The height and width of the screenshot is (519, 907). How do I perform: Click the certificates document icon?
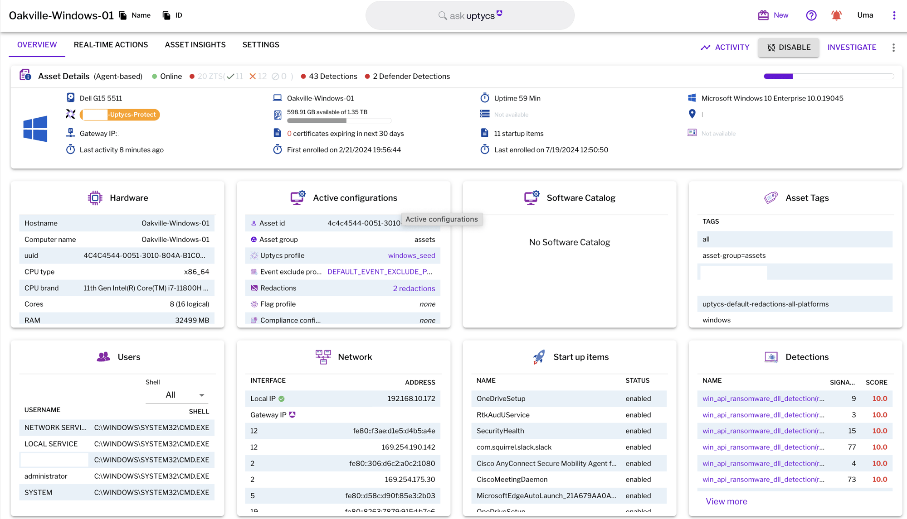tap(277, 133)
